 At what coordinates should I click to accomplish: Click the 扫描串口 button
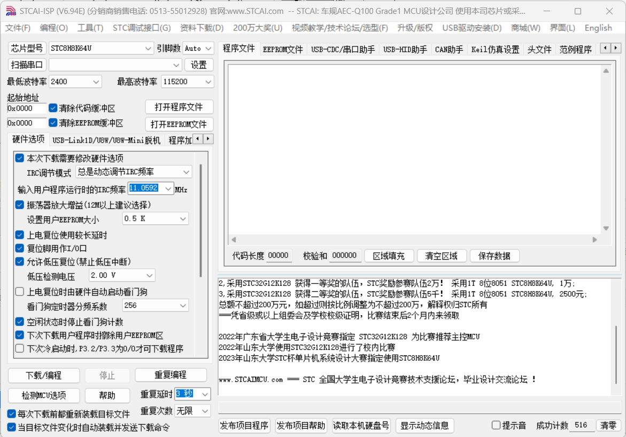point(27,65)
